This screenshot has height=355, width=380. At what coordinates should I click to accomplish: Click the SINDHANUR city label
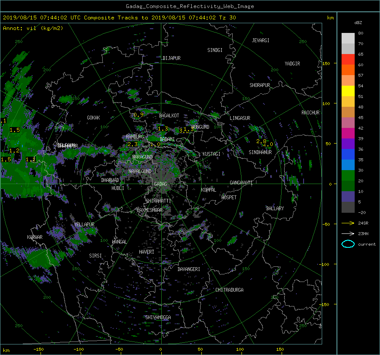260,152
